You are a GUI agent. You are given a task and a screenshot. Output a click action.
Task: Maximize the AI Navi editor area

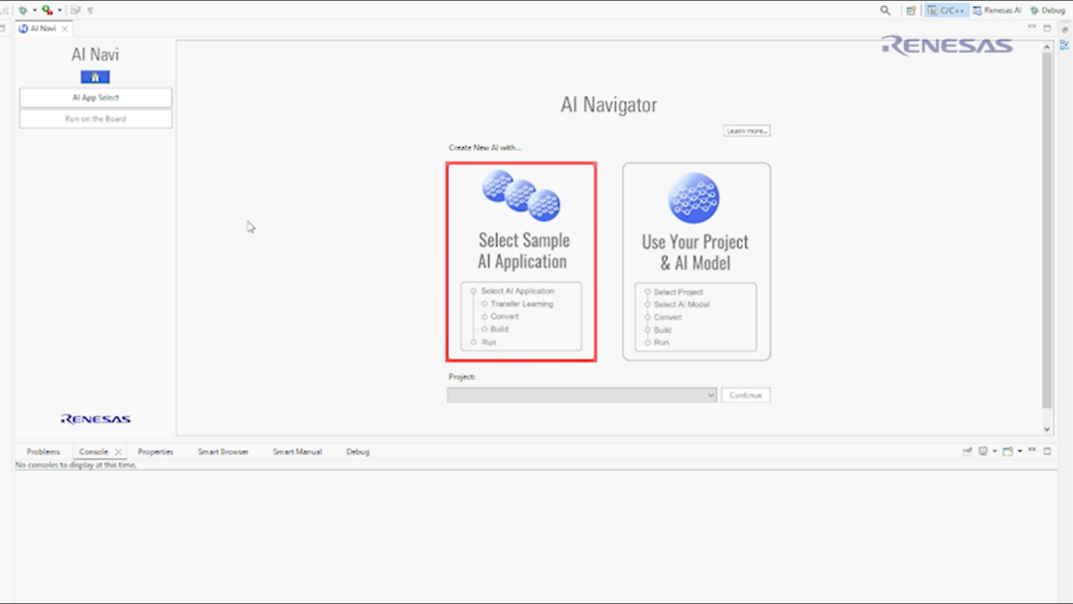point(1047,28)
